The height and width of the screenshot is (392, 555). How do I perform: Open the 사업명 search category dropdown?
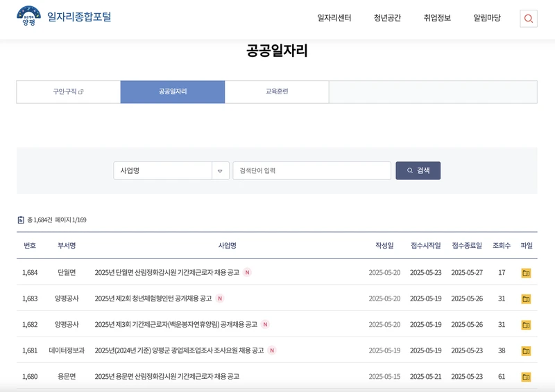(x=171, y=171)
